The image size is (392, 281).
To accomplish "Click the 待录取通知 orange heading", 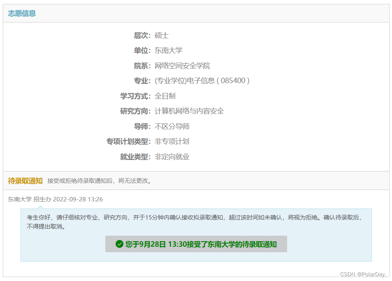I will click(25, 181).
